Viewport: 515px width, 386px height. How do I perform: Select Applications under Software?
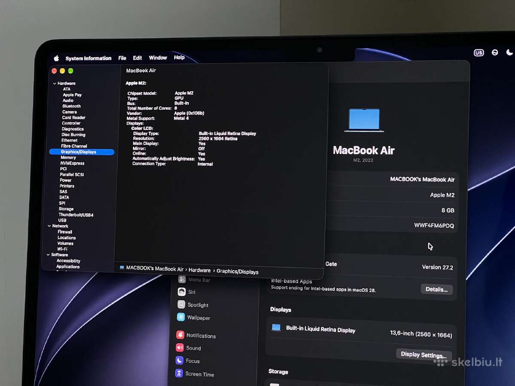point(68,266)
